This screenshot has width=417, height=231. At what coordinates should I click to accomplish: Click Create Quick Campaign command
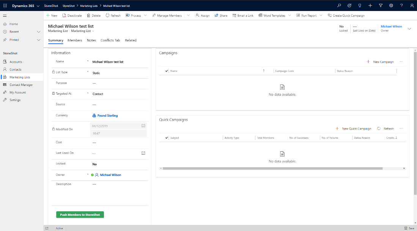click(346, 16)
